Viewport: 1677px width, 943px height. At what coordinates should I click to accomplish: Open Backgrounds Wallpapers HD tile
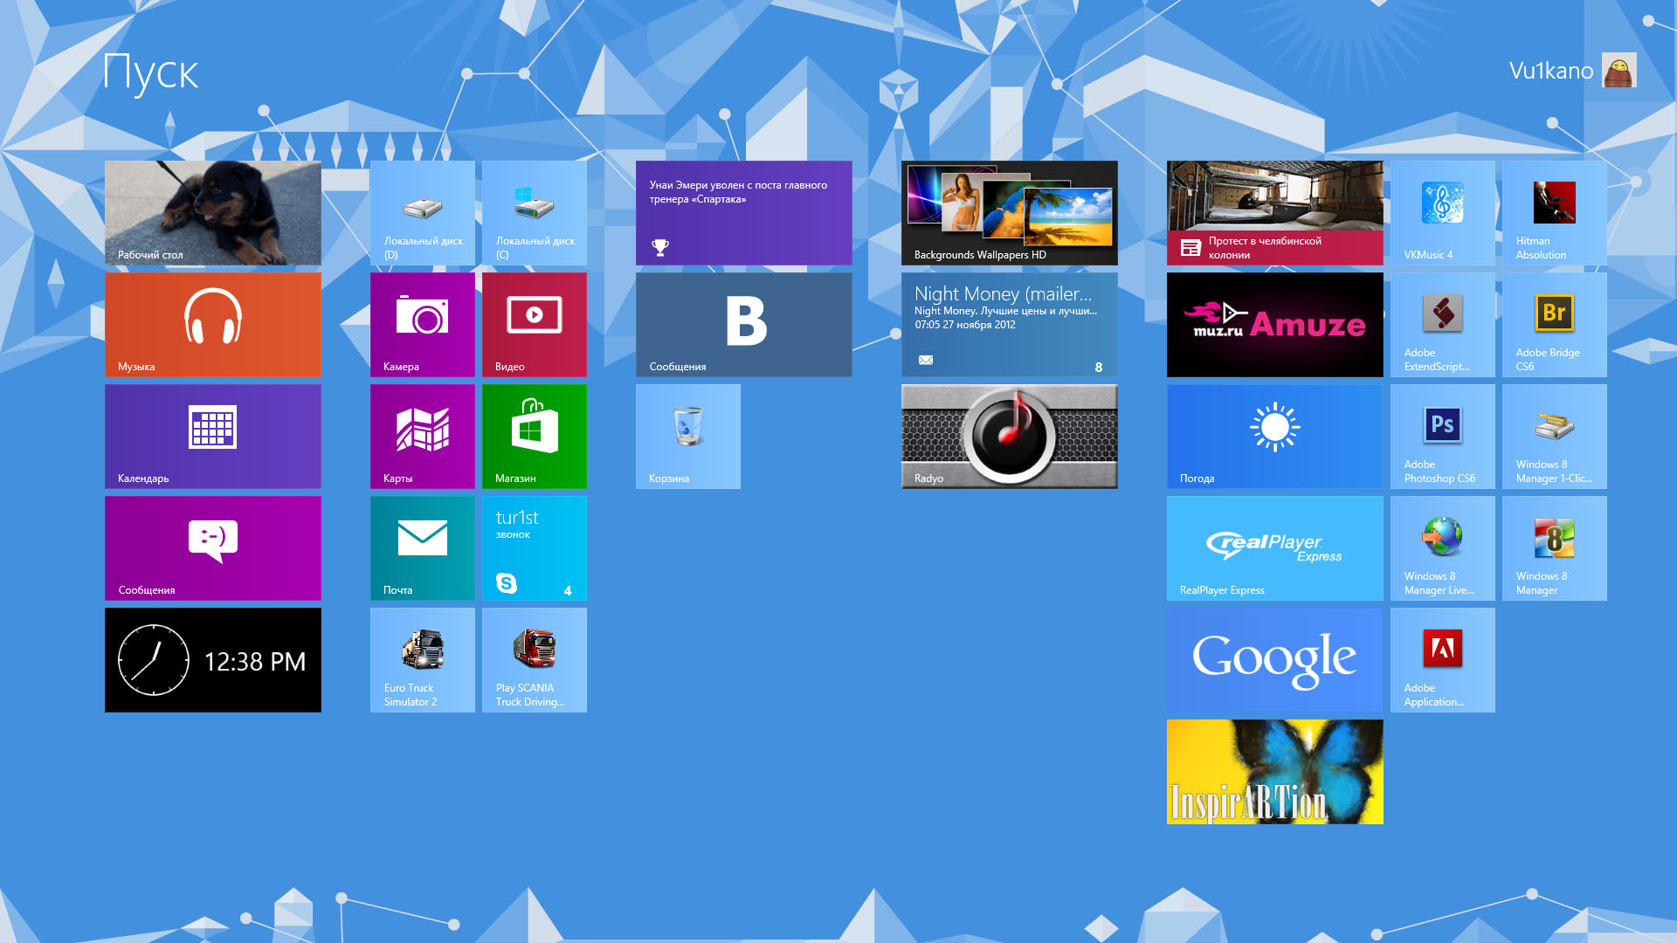1009,212
